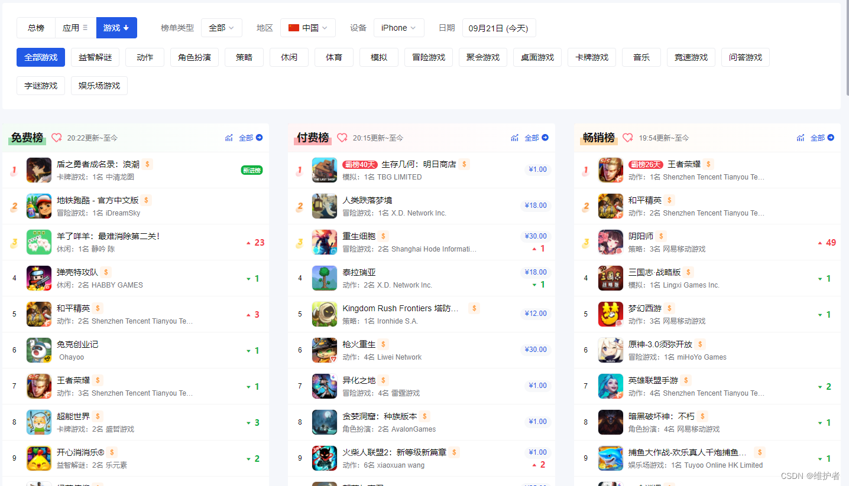Click the ¥30.00 price of 枪火重生
This screenshot has width=849, height=486.
(x=536, y=350)
